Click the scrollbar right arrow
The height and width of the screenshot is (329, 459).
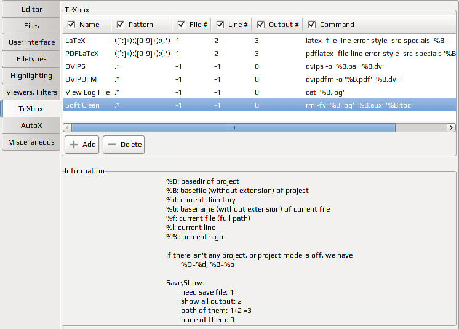click(x=451, y=127)
